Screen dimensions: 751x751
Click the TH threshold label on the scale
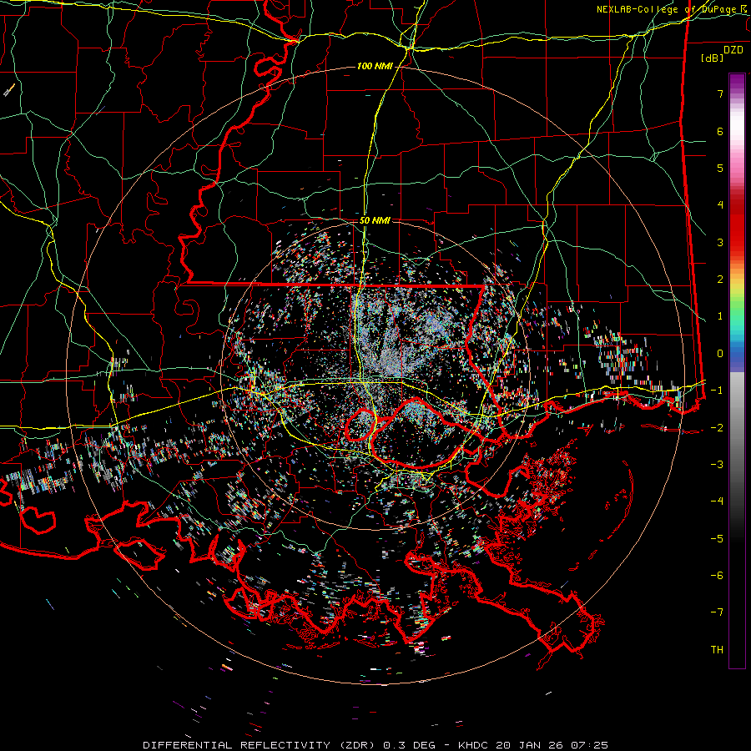[x=717, y=650]
